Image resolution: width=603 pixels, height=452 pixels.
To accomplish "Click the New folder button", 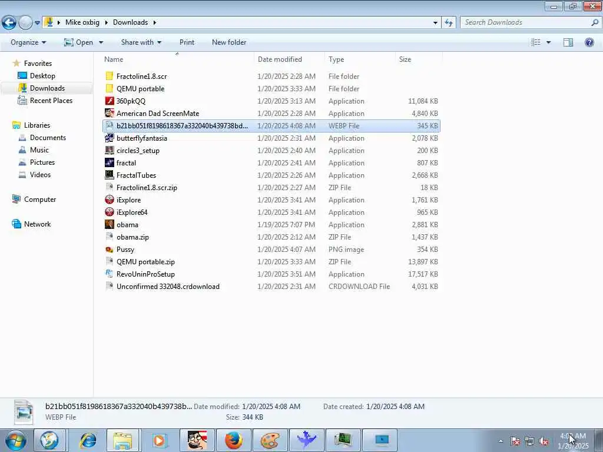I will (229, 42).
